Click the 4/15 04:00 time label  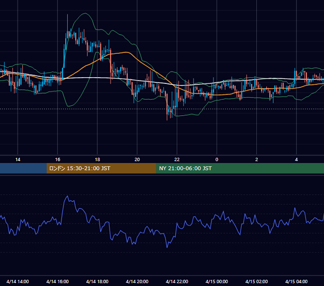(x=296, y=281)
